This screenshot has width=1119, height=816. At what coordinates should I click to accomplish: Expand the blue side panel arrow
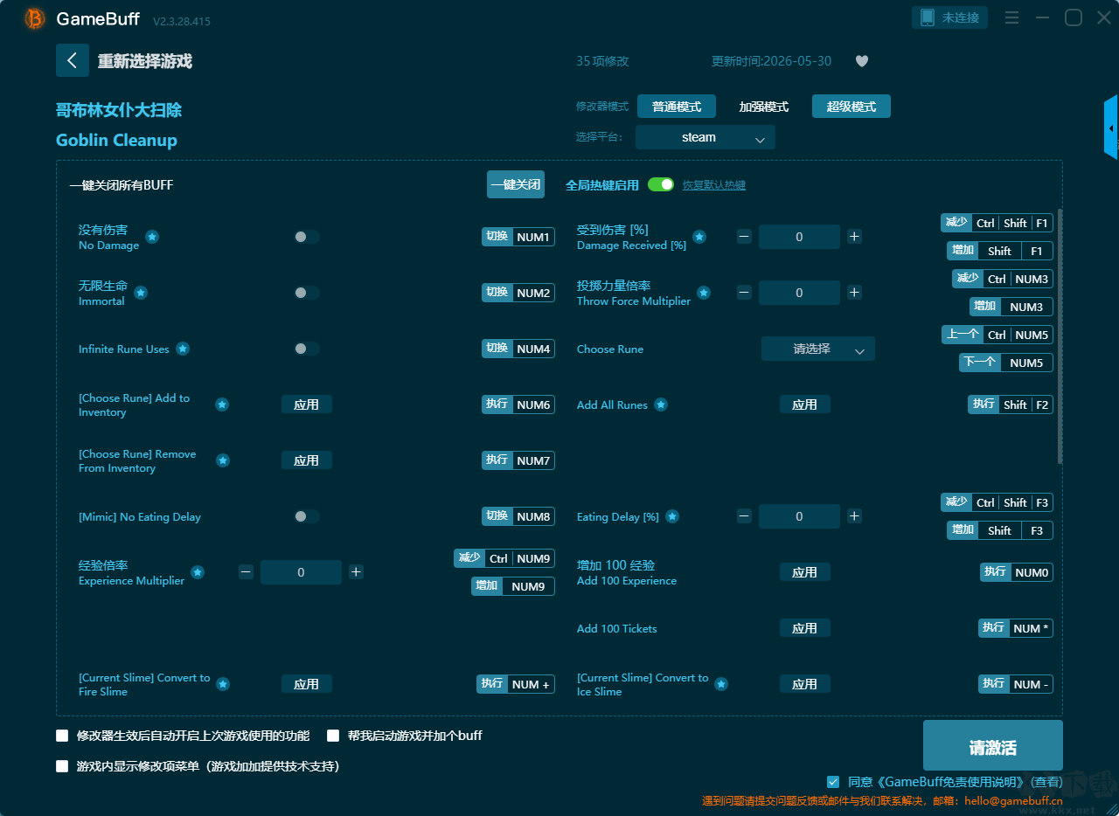click(1111, 128)
